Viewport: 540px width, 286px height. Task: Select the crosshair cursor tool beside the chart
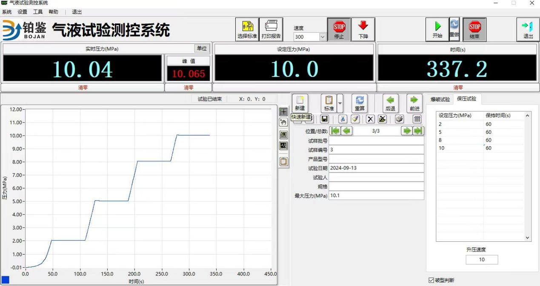[283, 111]
